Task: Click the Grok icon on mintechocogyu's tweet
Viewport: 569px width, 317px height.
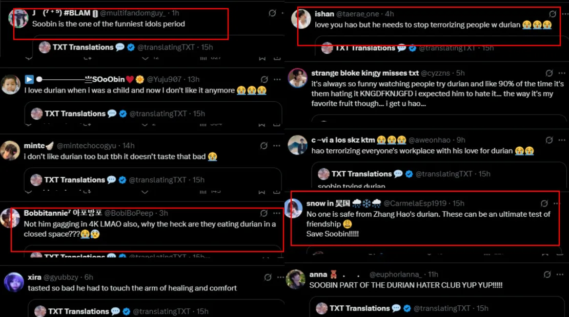Action: click(x=264, y=146)
